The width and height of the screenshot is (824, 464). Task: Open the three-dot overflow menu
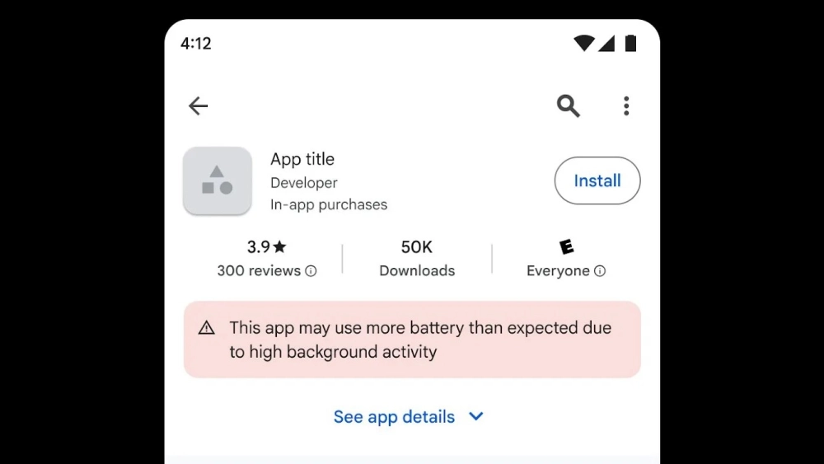[626, 105]
